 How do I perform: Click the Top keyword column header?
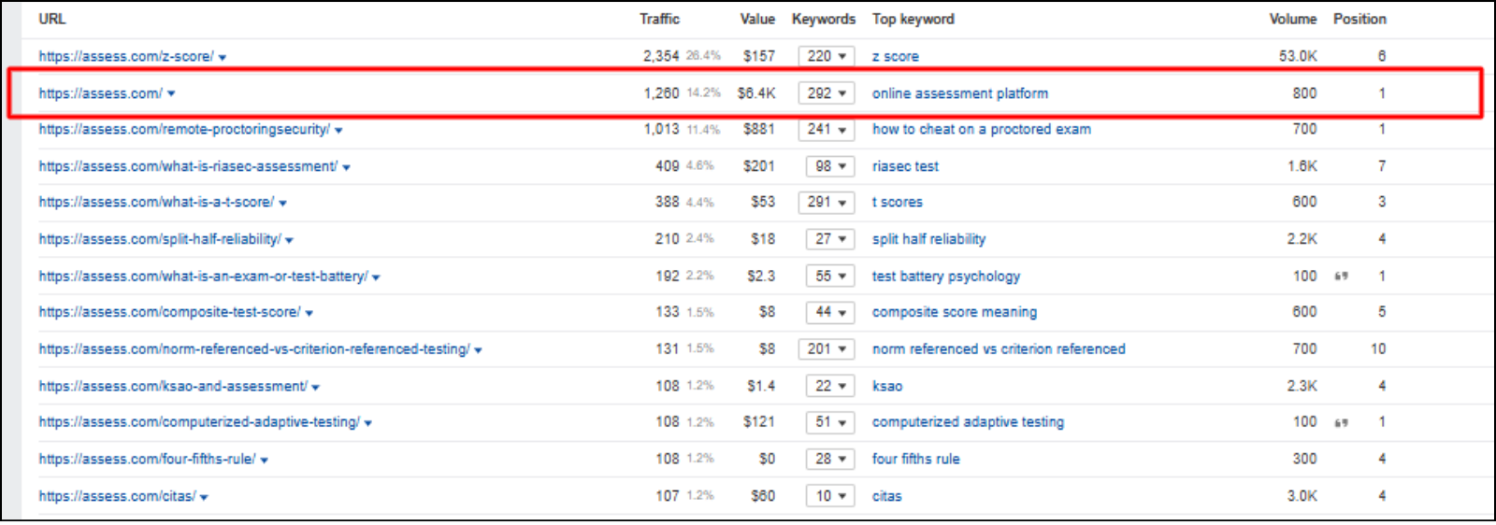tap(913, 19)
